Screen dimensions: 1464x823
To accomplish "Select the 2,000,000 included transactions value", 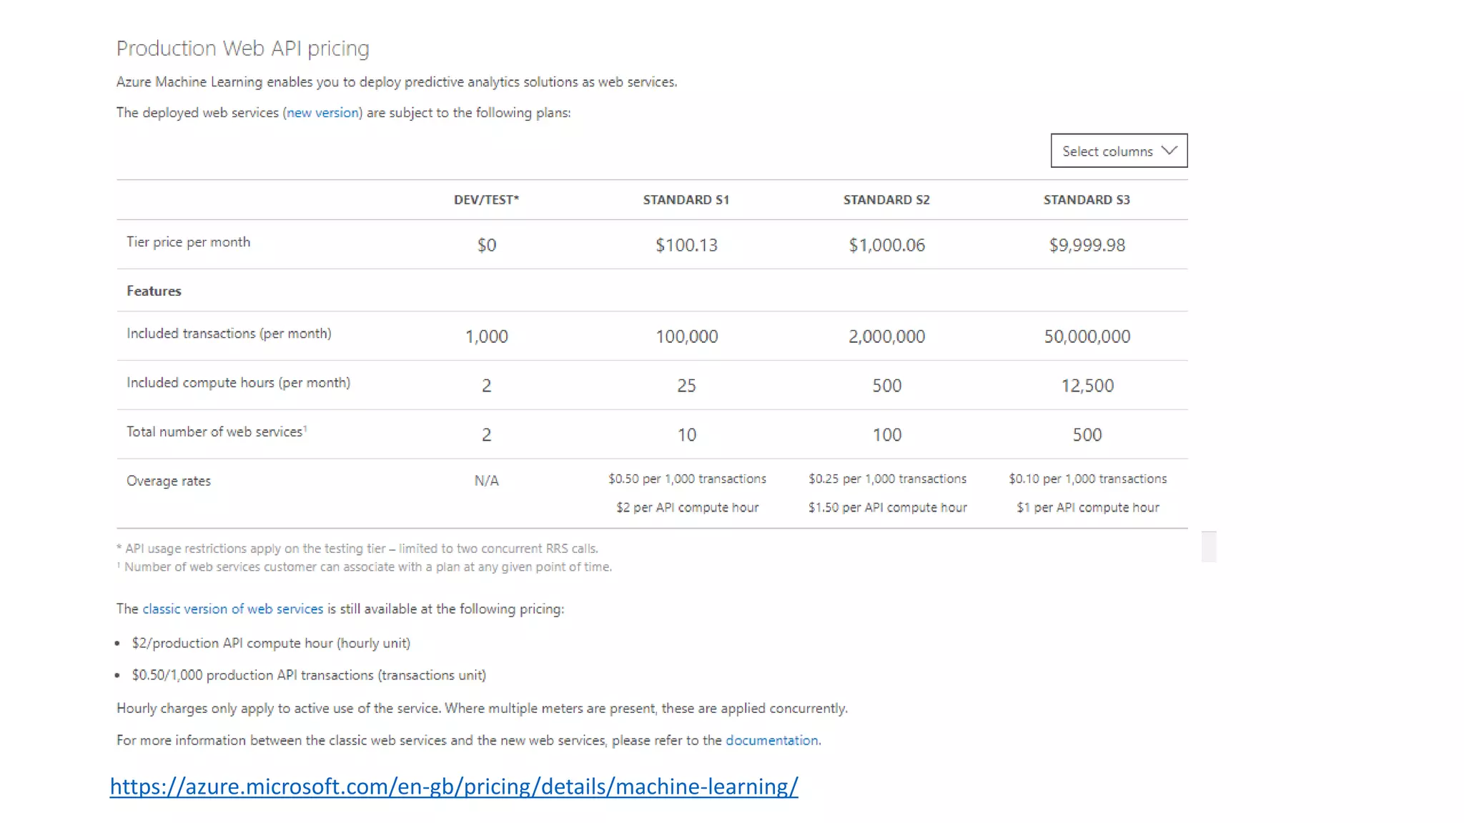I will click(x=886, y=336).
